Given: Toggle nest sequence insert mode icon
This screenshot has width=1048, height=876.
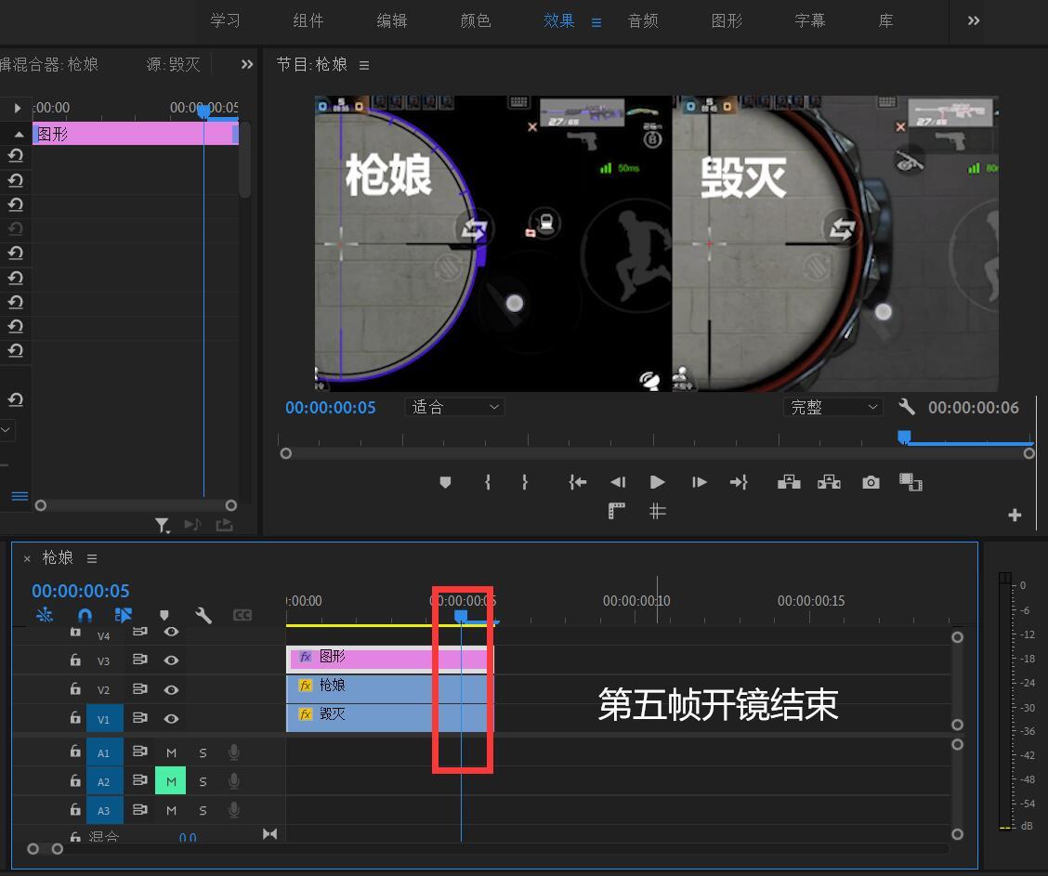Looking at the screenshot, I should 45,615.
